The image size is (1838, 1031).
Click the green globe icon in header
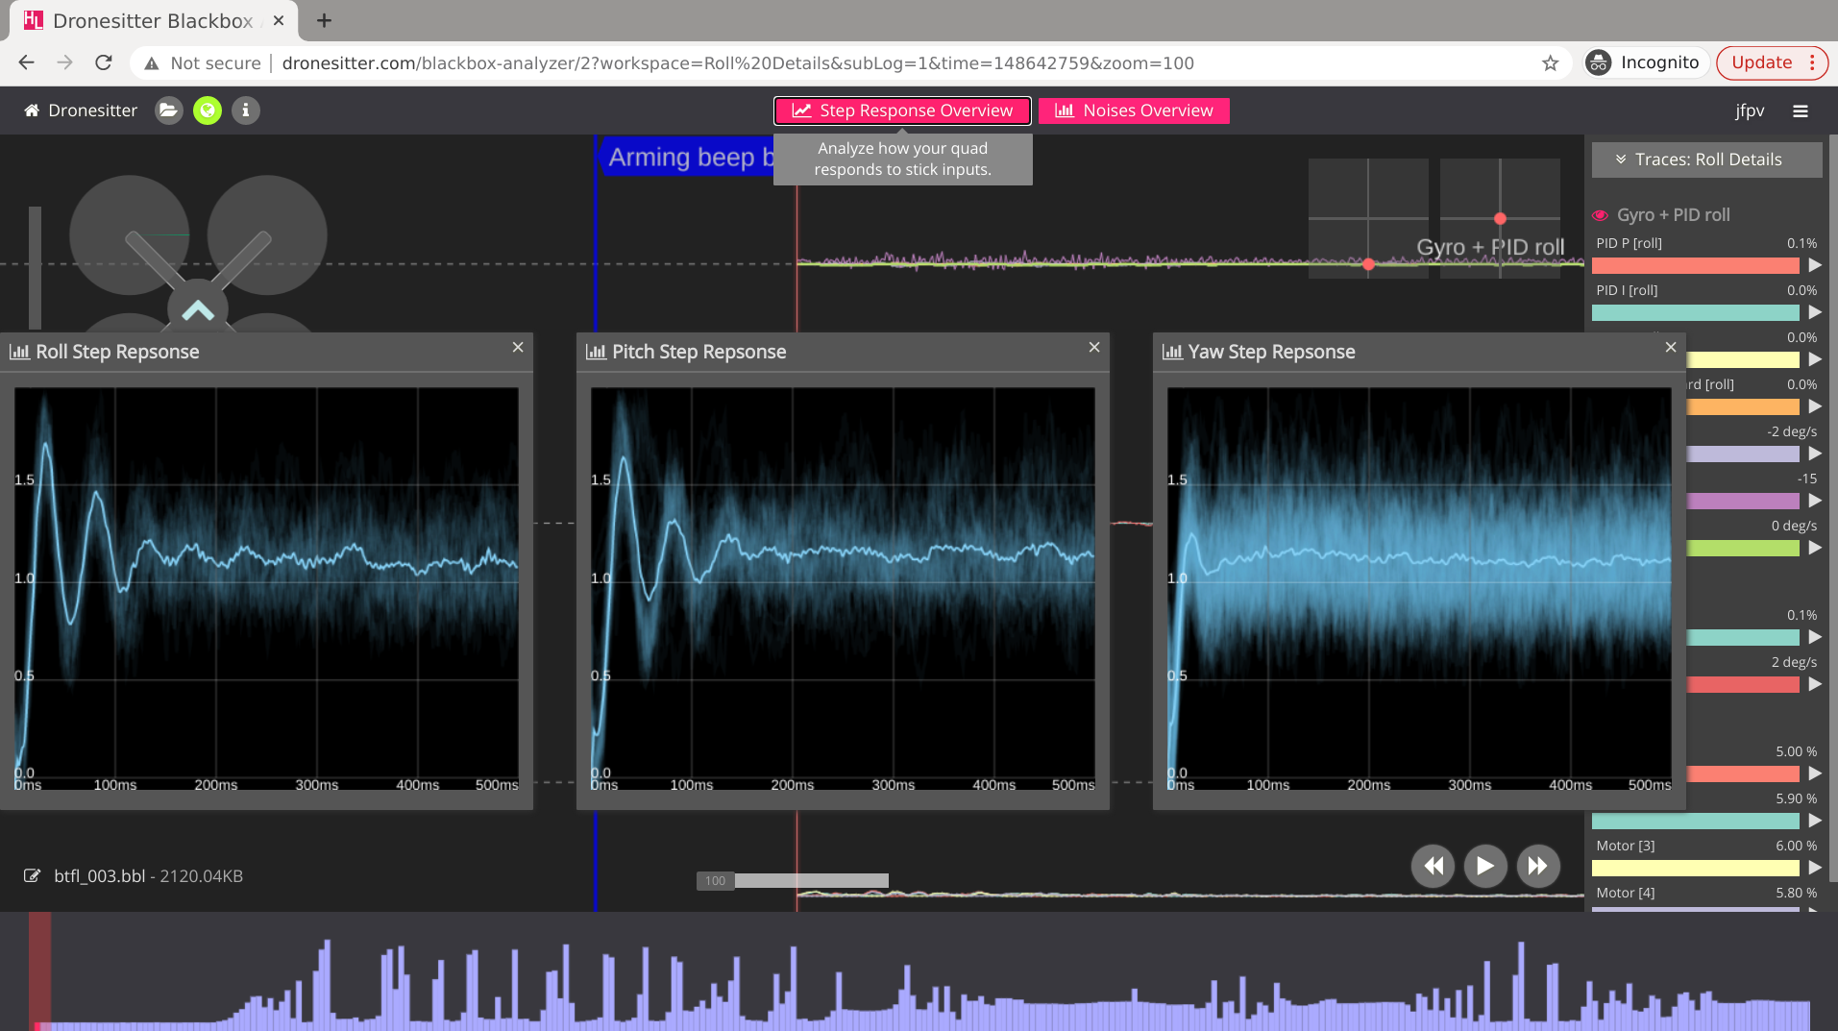pos(208,110)
